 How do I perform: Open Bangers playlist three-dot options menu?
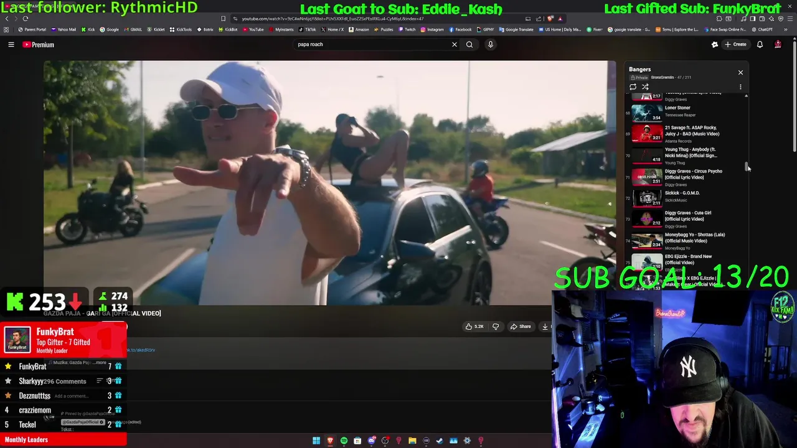(740, 87)
